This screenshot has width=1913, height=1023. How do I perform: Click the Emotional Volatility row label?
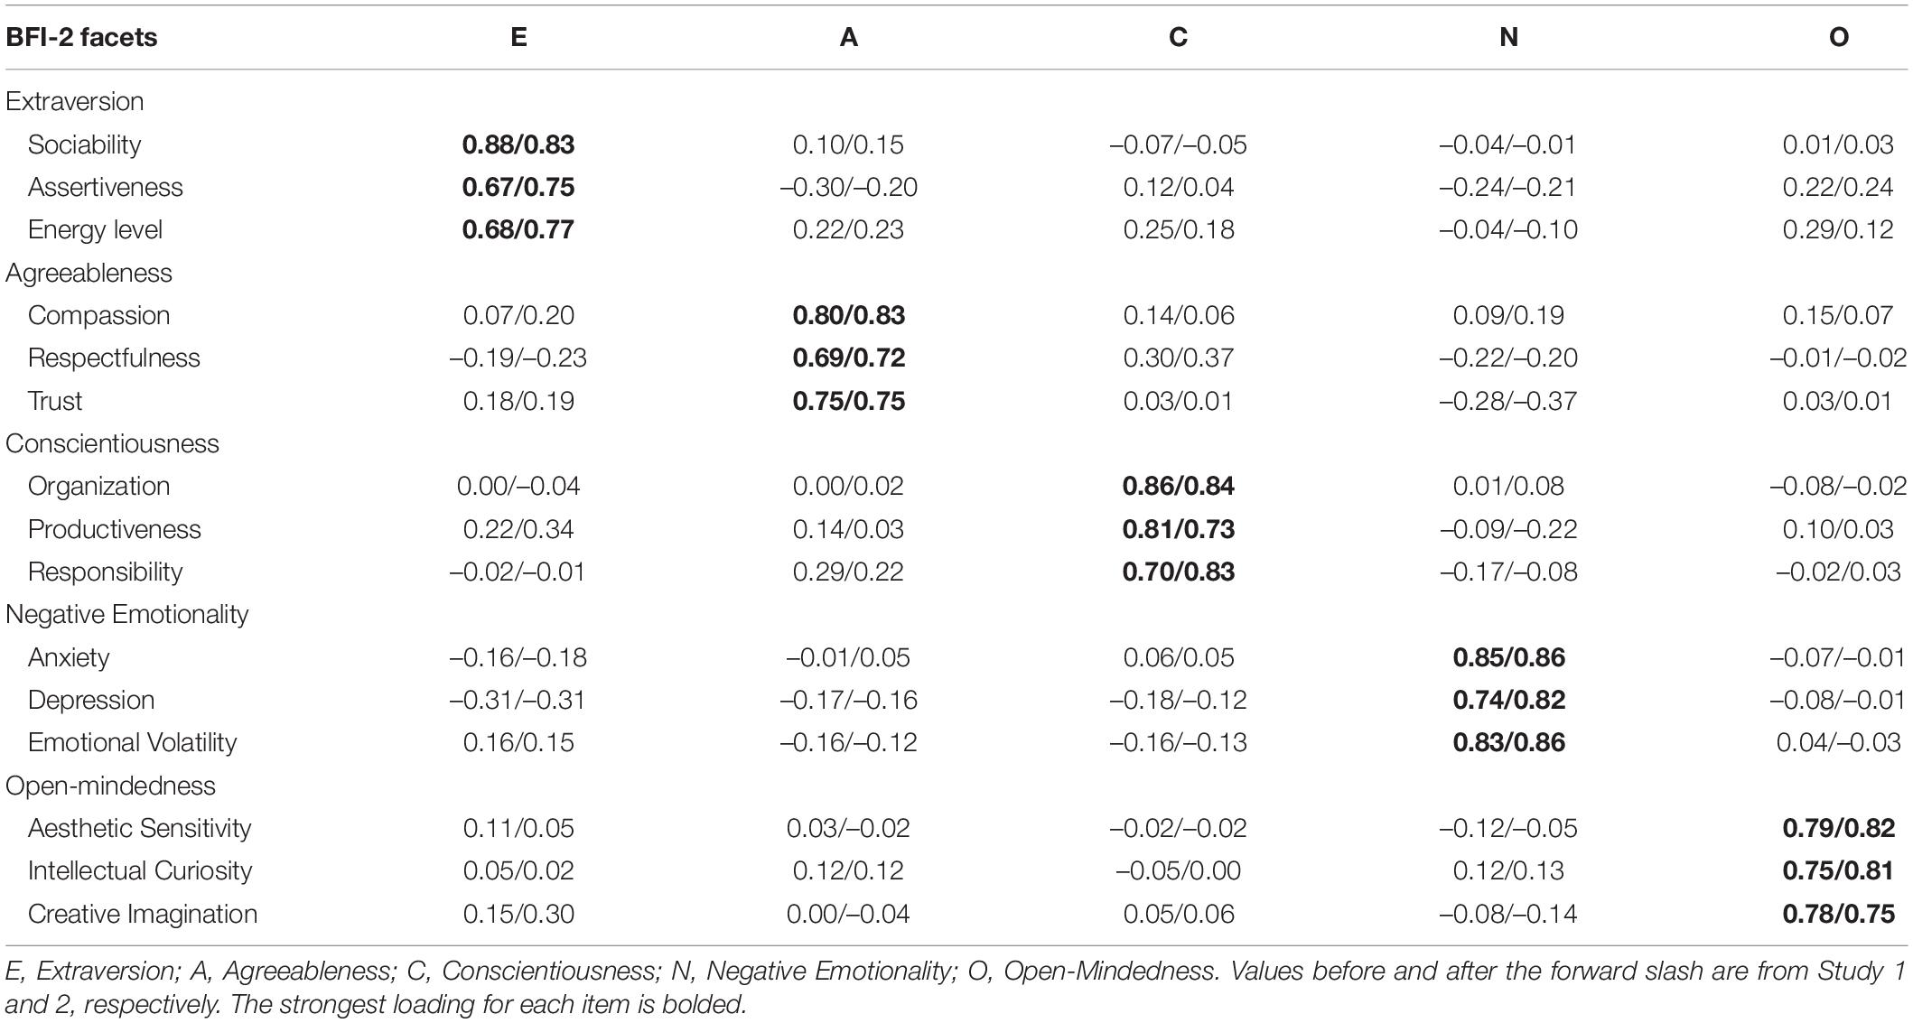[132, 742]
